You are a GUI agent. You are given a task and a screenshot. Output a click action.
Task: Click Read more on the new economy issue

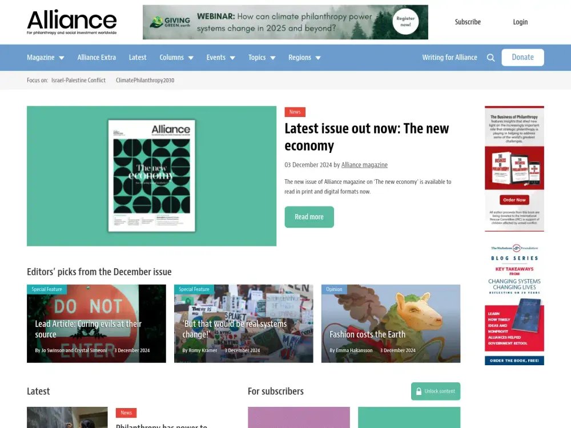309,217
